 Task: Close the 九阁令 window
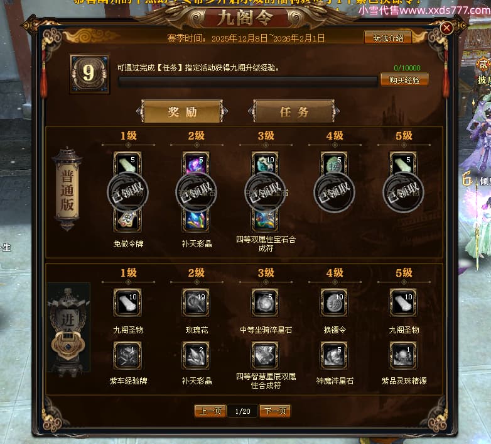point(446,28)
